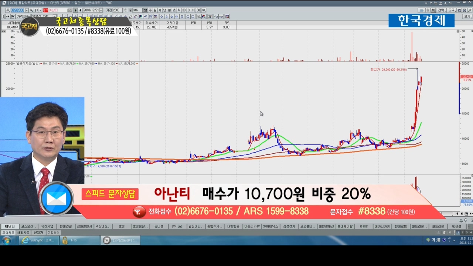Switch chart to 주 (weekly) period
Image resolution: width=473 pixels, height=266 pixels.
(x=150, y=10)
